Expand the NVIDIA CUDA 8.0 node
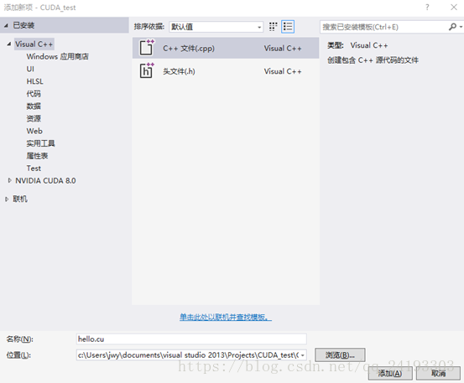The width and height of the screenshot is (464, 383). [9, 180]
